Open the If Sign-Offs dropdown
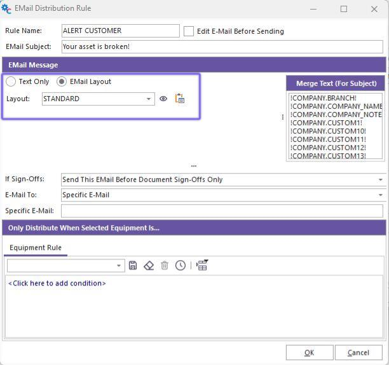Screen dimensions: 389x365 (x=380, y=180)
